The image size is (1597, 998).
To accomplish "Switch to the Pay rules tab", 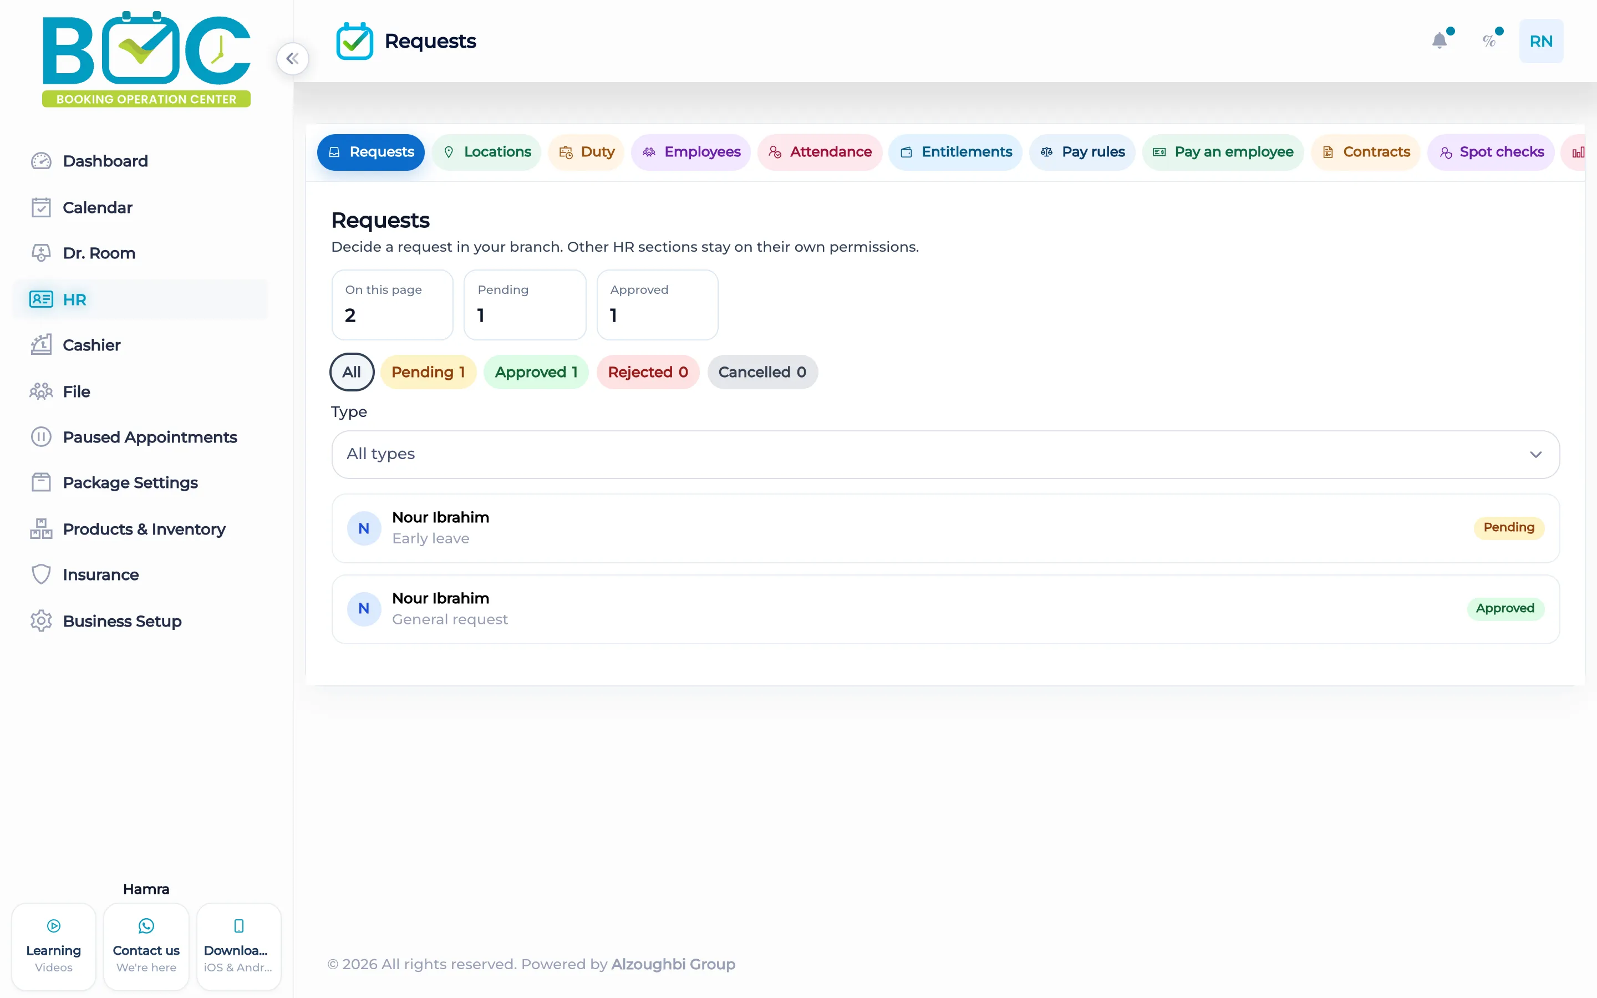I will pyautogui.click(x=1082, y=152).
